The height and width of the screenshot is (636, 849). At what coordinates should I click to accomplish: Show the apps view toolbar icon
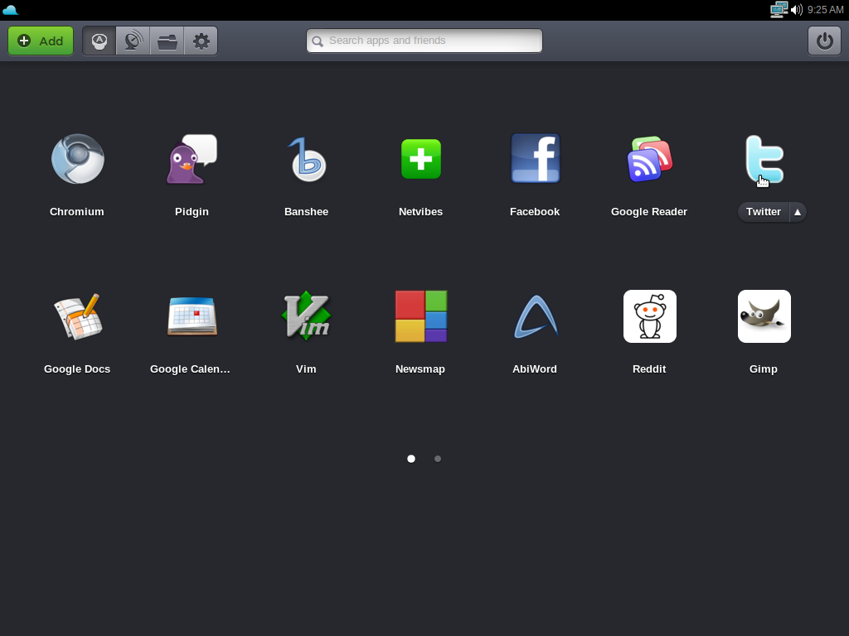coord(99,41)
